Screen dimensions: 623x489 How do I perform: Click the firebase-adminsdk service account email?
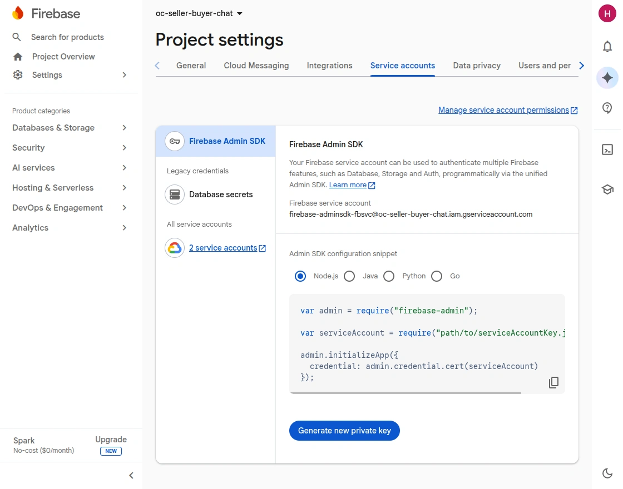[x=411, y=214]
